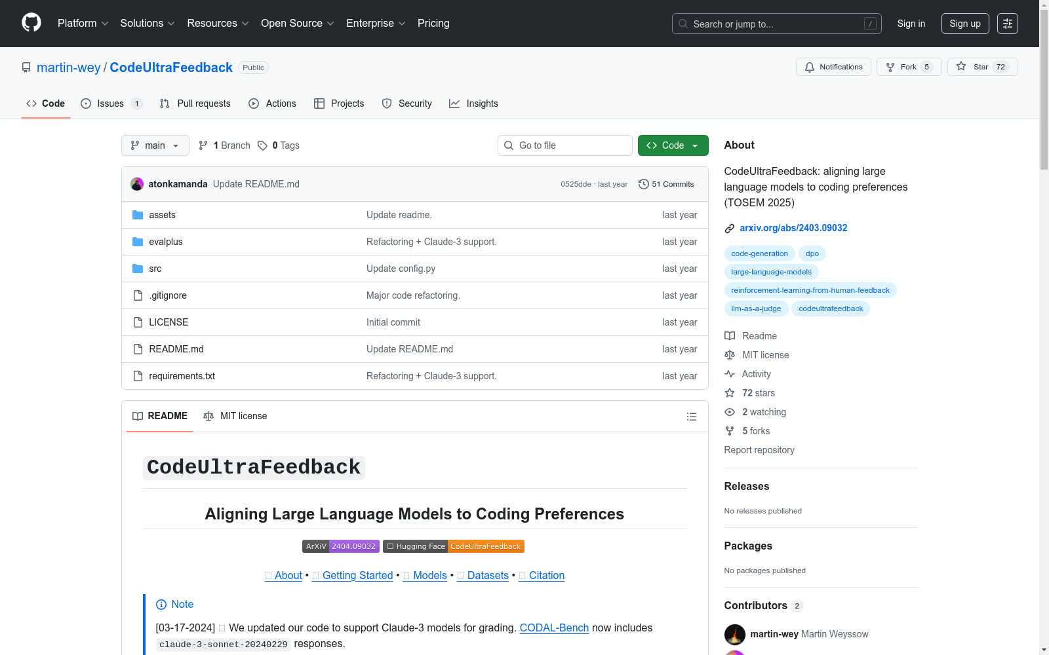The height and width of the screenshot is (655, 1049).
Task: Click the Hugging Face CodeUltraFeedback badge
Action: tap(454, 546)
